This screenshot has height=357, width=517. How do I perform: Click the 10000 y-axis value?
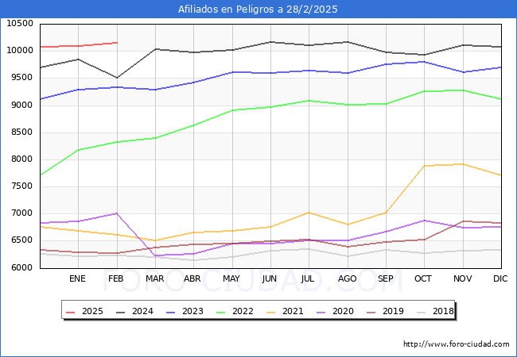tap(20, 50)
